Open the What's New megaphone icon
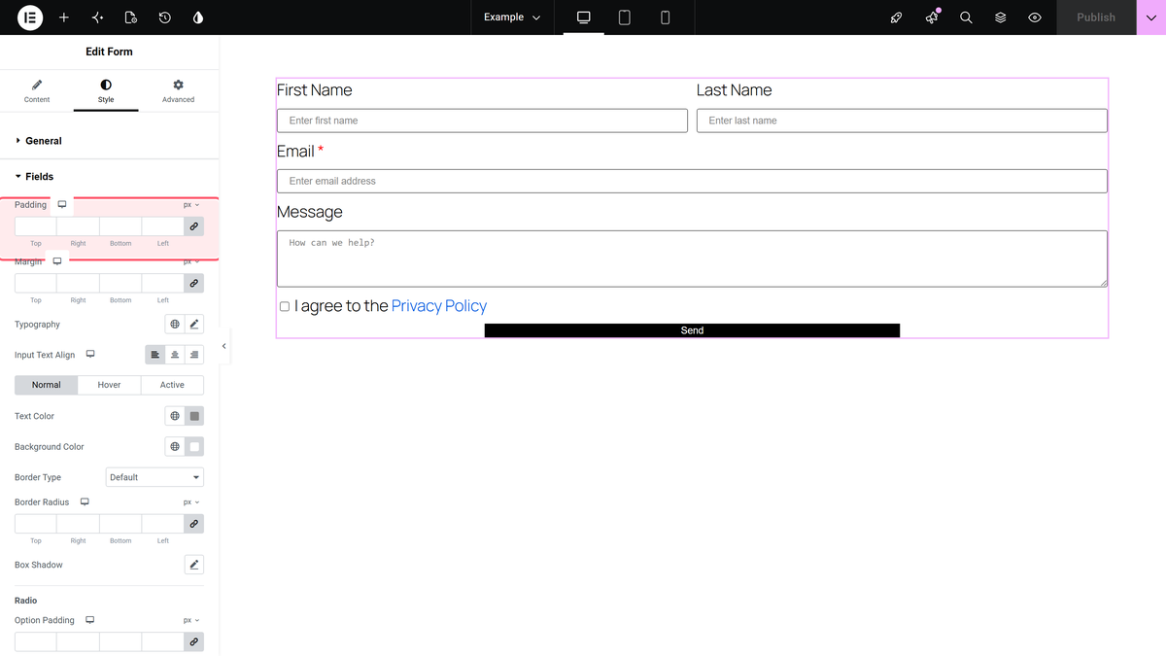The image size is (1166, 656). click(932, 17)
